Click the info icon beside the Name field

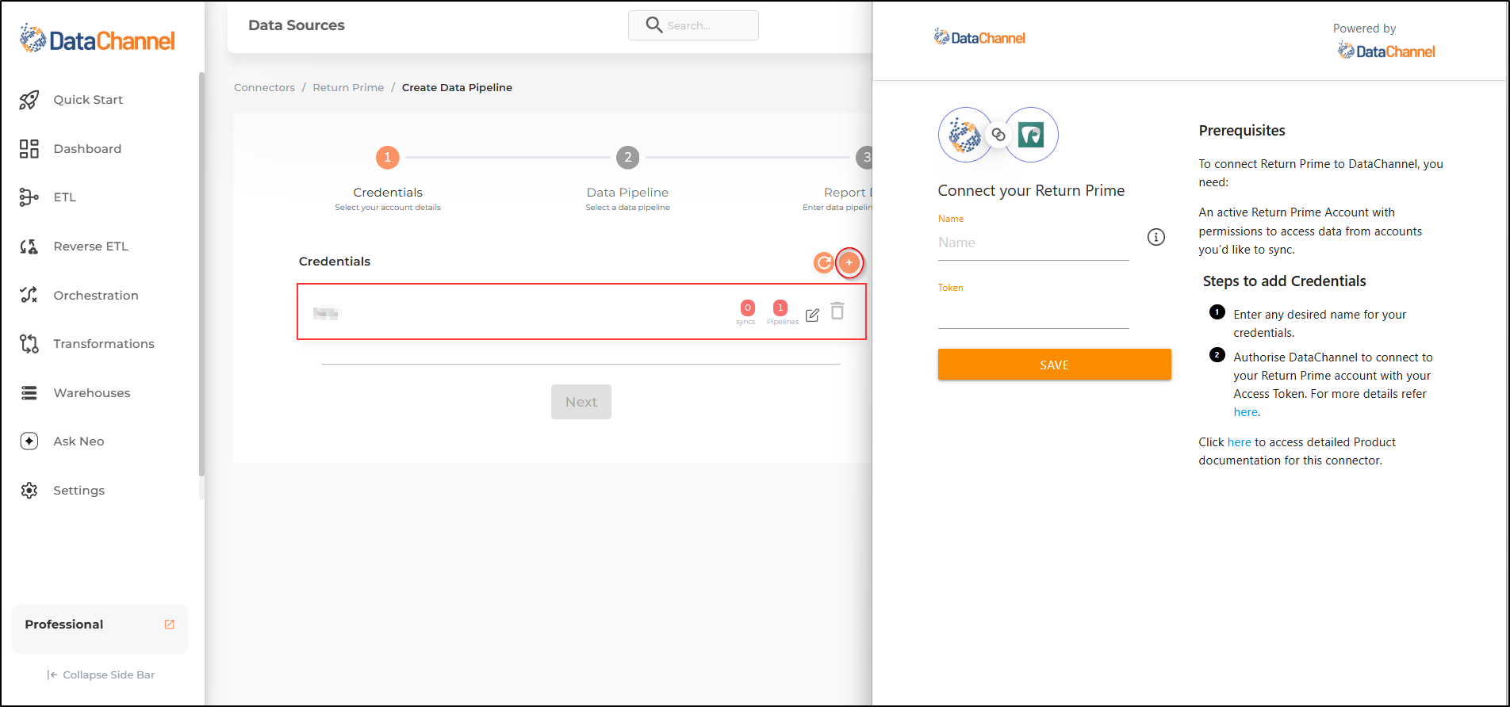(1156, 237)
